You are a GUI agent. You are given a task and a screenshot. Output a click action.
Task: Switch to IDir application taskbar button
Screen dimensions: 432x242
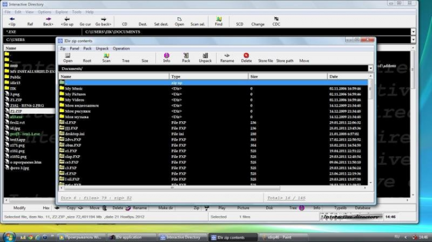[x=131, y=237]
